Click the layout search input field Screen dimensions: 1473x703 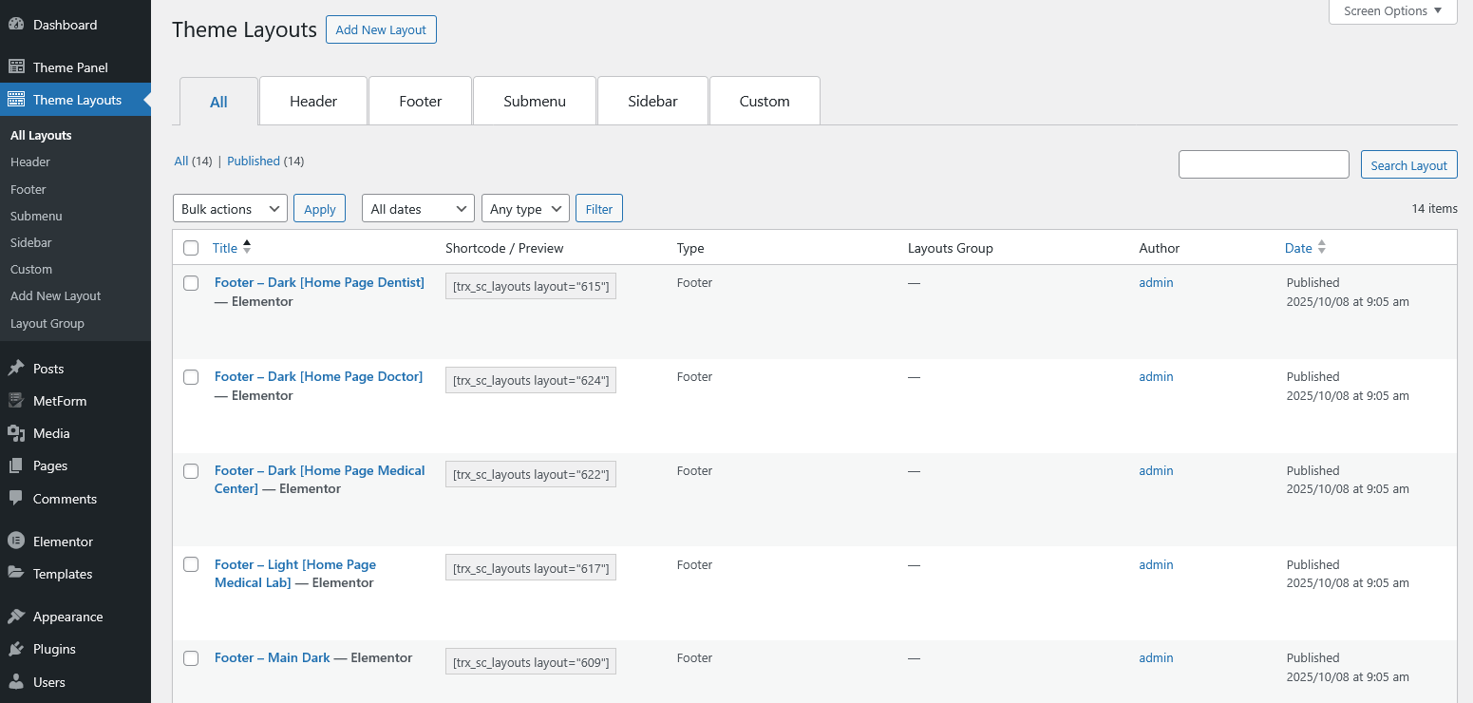(1263, 164)
